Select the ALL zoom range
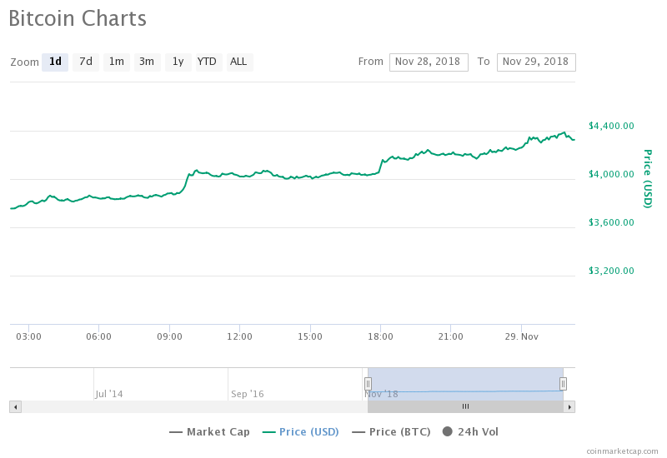This screenshot has height=458, width=667. 239,62
